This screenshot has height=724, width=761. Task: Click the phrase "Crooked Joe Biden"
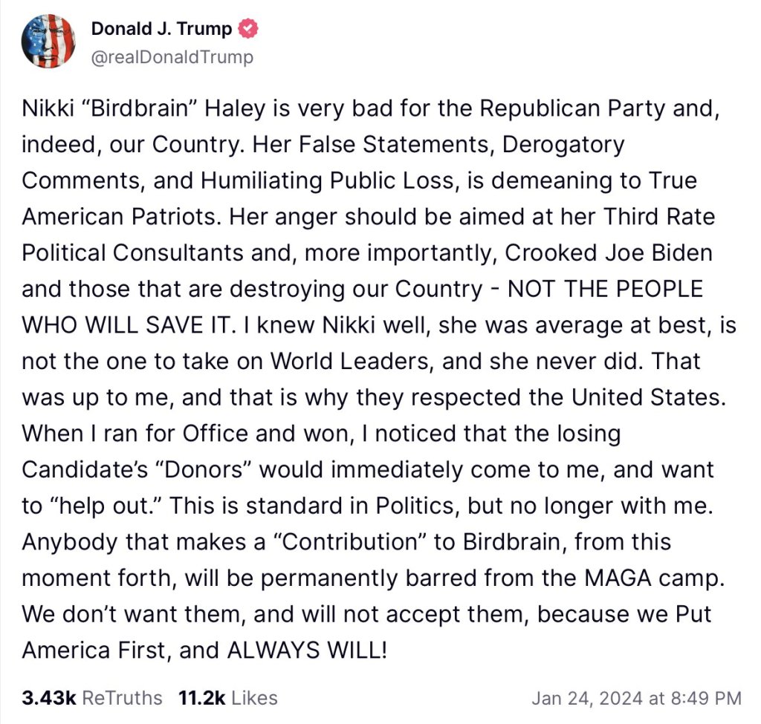[x=609, y=252]
